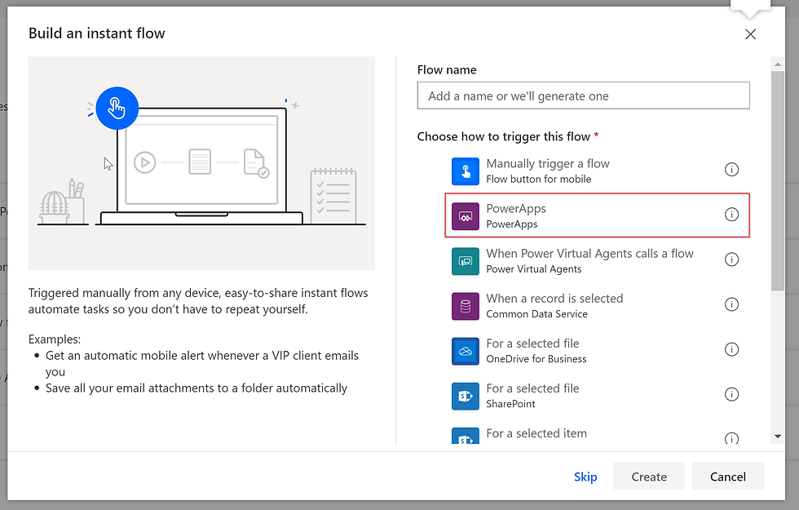Image resolution: width=799 pixels, height=510 pixels.
Task: Click the scroll up arrow of trigger list
Action: coord(778,64)
